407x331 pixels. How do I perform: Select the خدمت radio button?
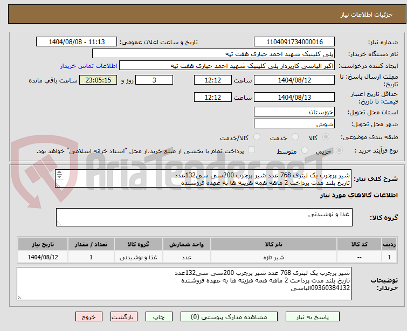click(295, 137)
